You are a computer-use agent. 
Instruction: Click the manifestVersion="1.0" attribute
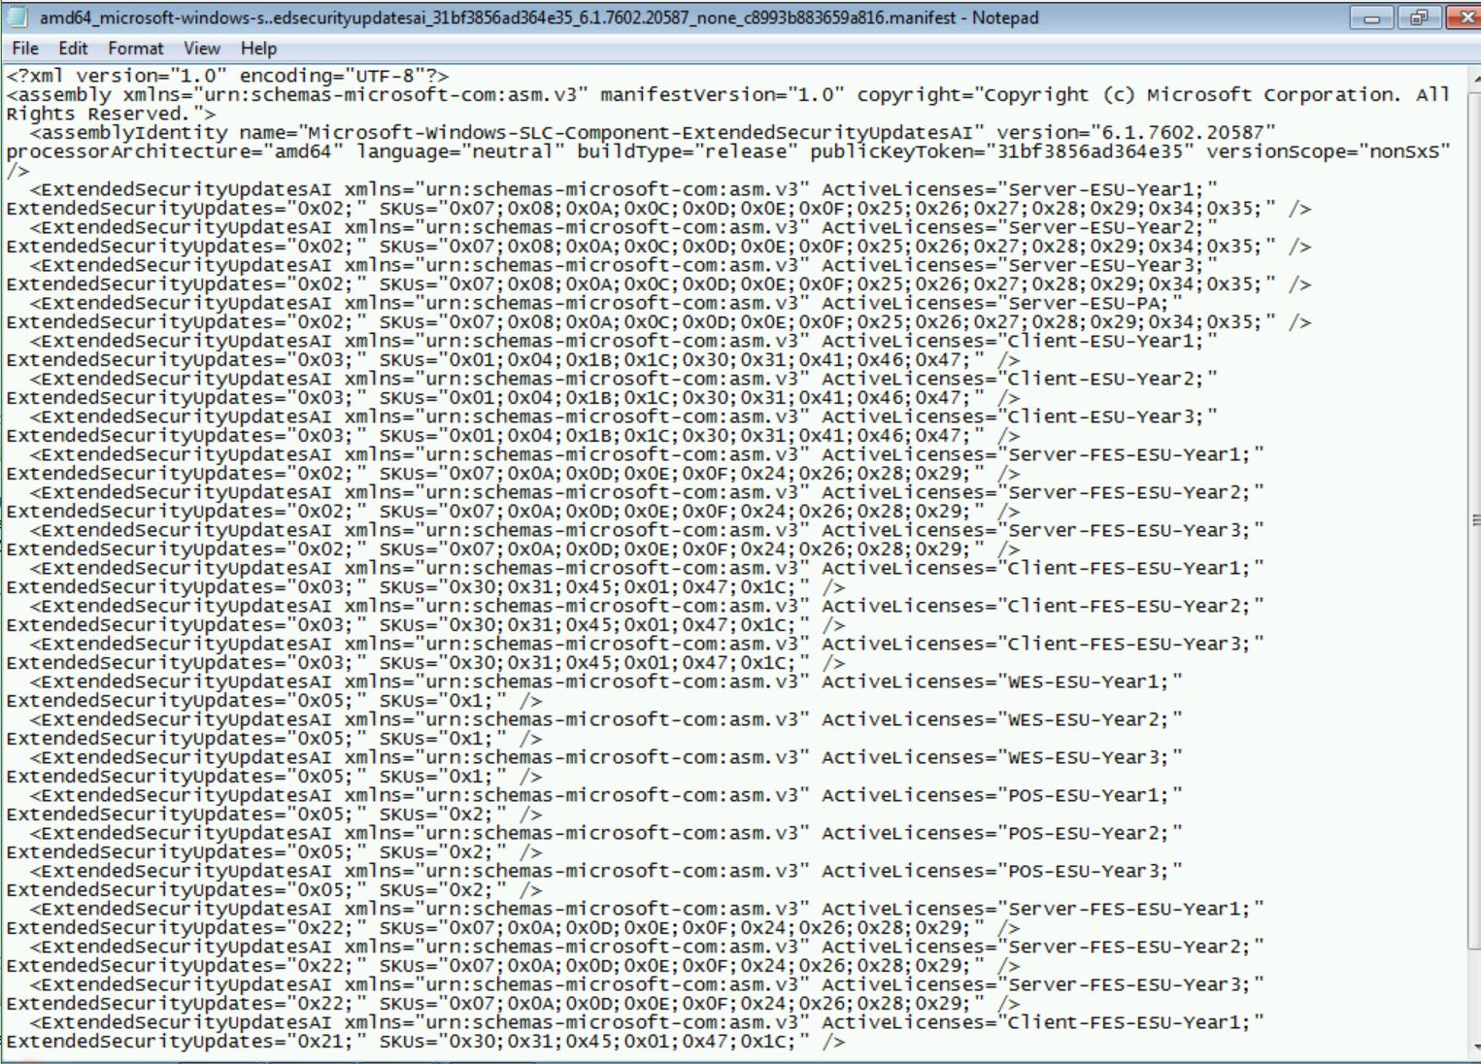point(722,95)
